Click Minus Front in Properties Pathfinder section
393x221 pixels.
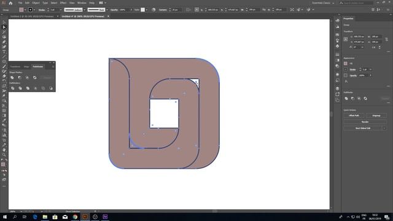(x=352, y=98)
